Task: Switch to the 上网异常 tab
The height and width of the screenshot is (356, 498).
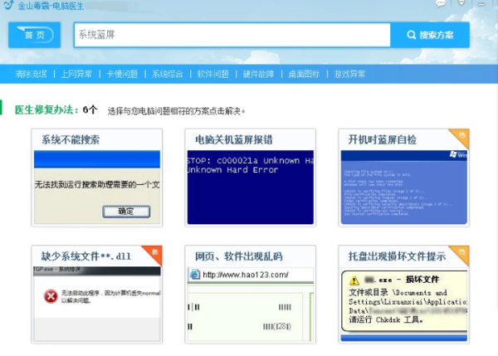Action: pyautogui.click(x=76, y=74)
